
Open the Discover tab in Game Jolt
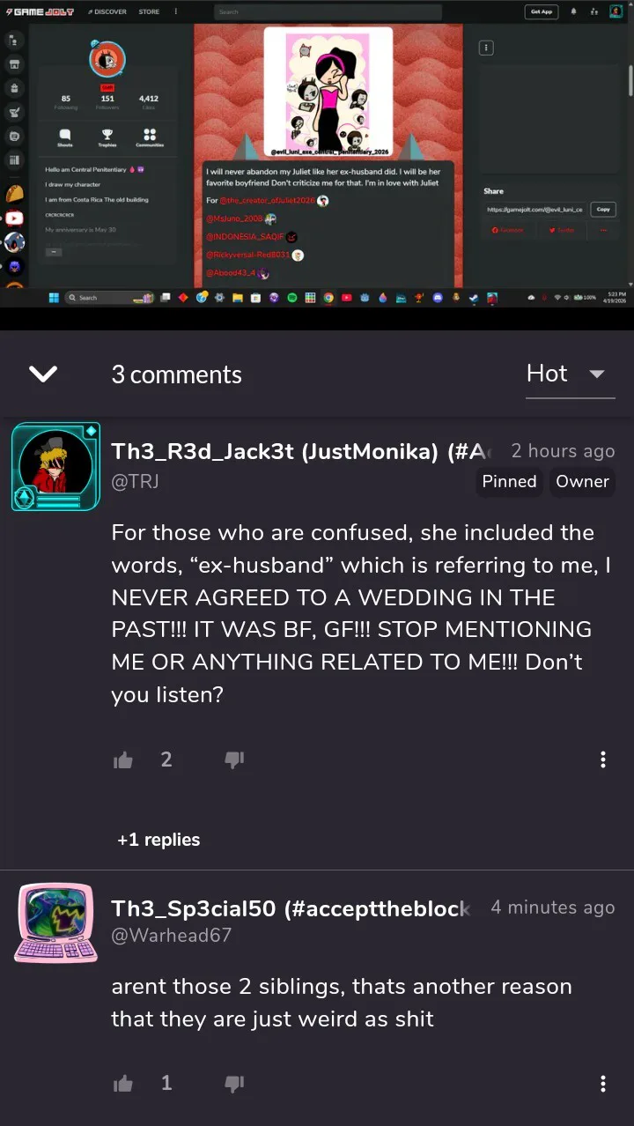pos(108,11)
